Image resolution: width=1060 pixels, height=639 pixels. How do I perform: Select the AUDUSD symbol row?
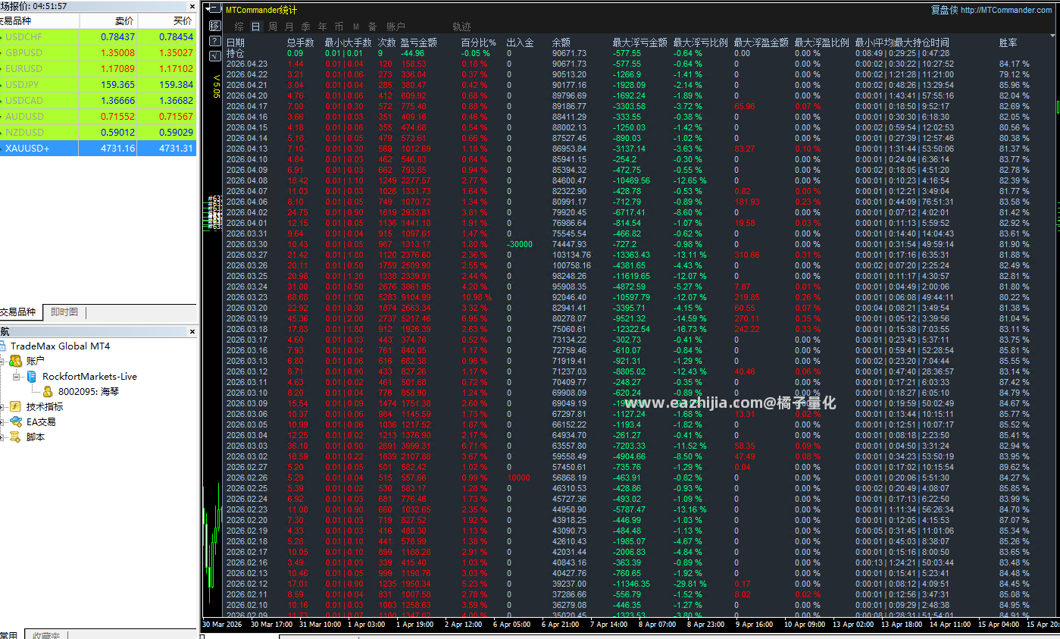pyautogui.click(x=98, y=117)
